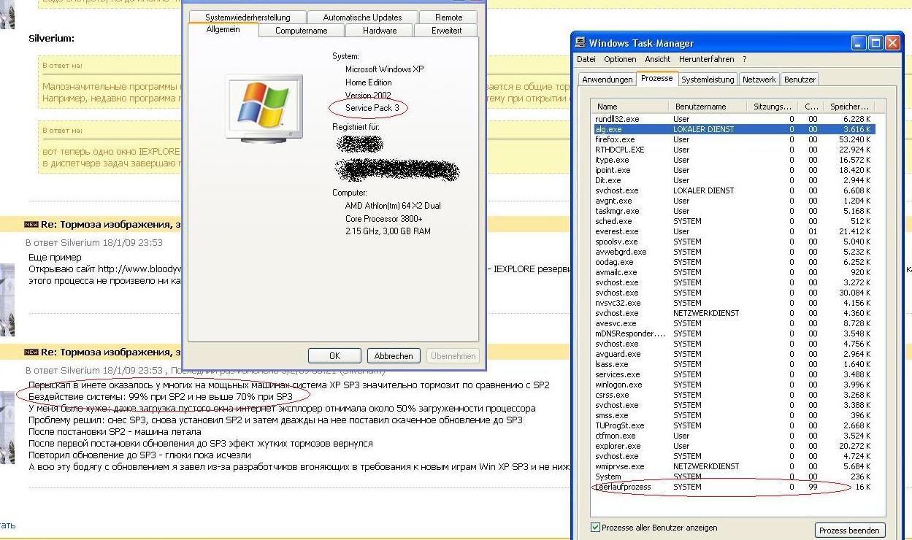Click the Task-Manager title bar icon
912x540 pixels.
(580, 43)
